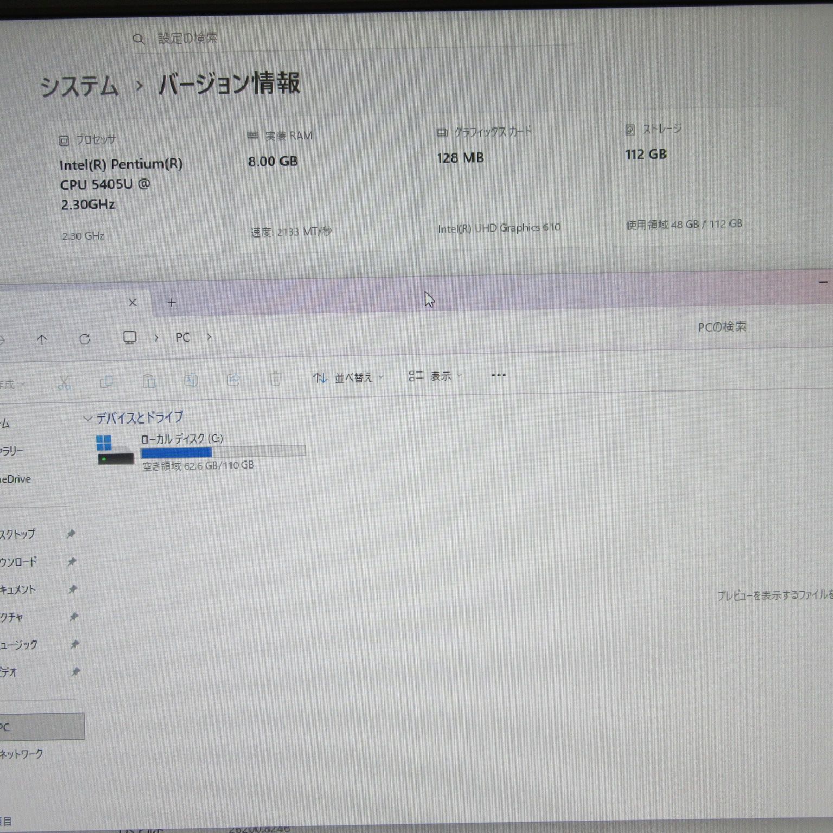833x833 pixels.
Task: Go up one folder level
Action: pos(42,339)
